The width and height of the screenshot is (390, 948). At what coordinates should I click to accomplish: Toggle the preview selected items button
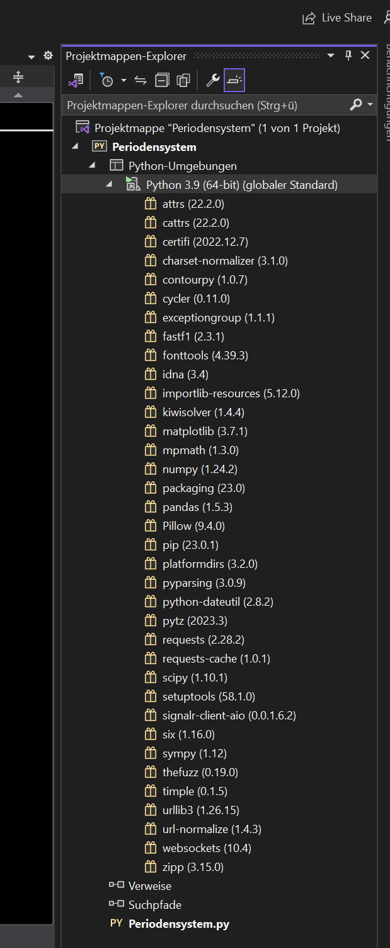click(x=234, y=80)
